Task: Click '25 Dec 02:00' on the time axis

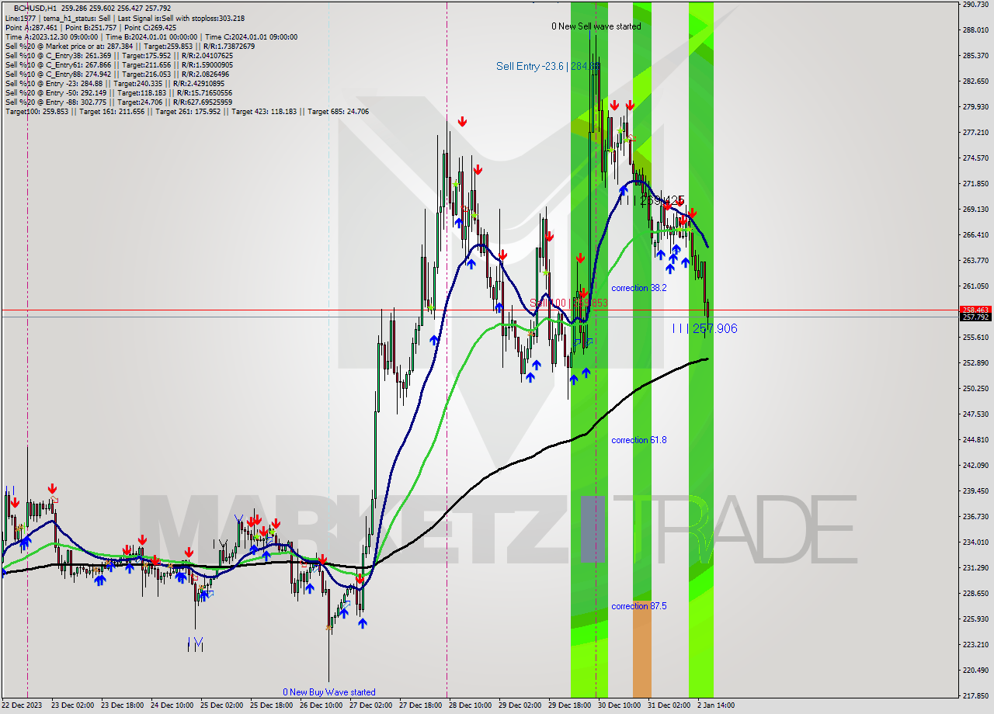Action: pos(224,705)
